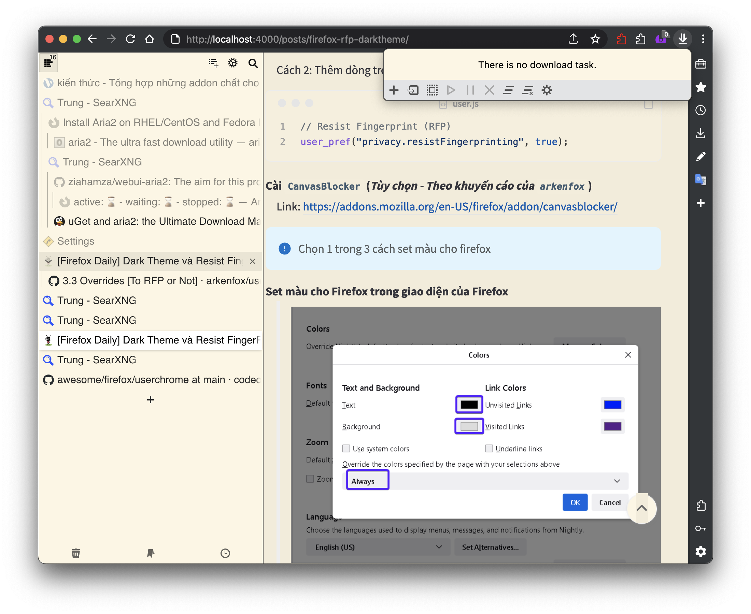751x614 pixels.
Task: Click the reload page button
Action: (130, 39)
